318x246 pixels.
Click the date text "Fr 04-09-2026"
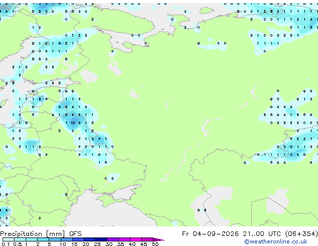(x=210, y=234)
